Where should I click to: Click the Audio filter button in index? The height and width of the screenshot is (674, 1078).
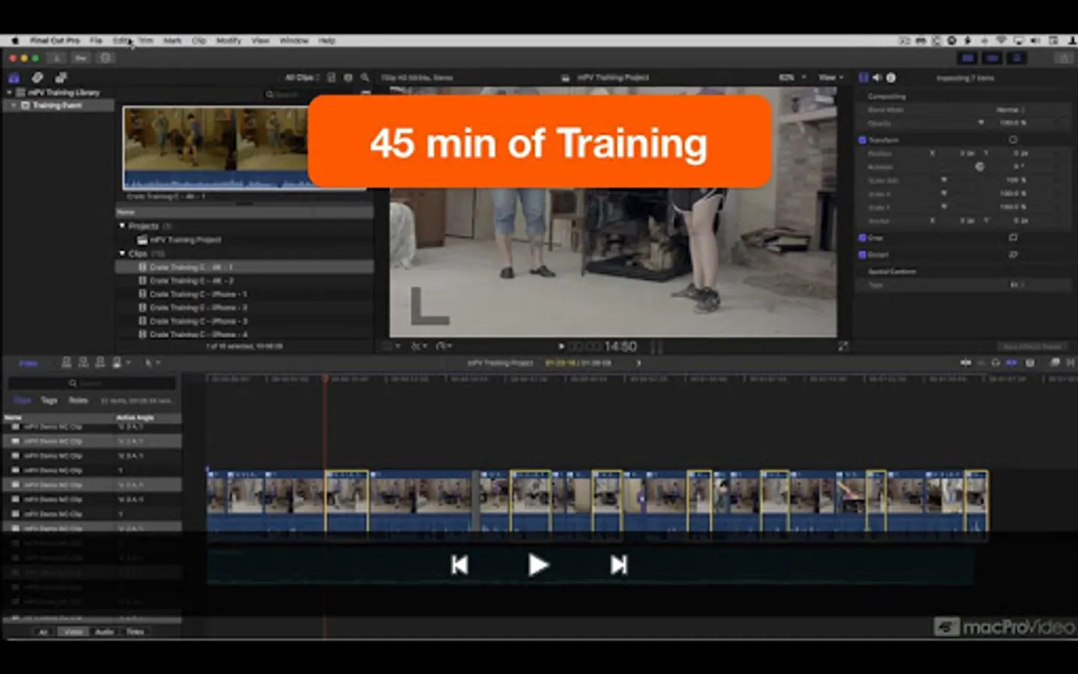[x=104, y=631]
